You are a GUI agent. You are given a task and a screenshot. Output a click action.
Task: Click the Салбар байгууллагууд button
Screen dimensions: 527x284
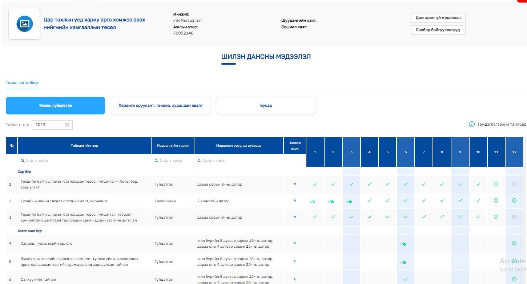(438, 30)
